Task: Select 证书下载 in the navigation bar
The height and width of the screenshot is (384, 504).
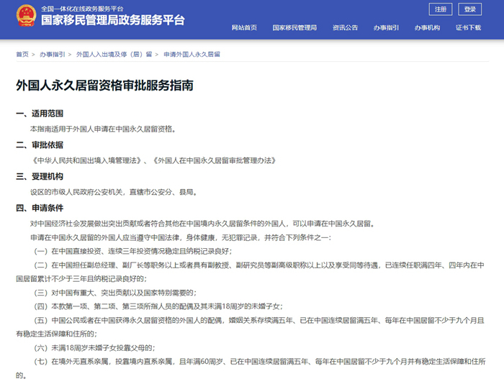Action: click(468, 27)
